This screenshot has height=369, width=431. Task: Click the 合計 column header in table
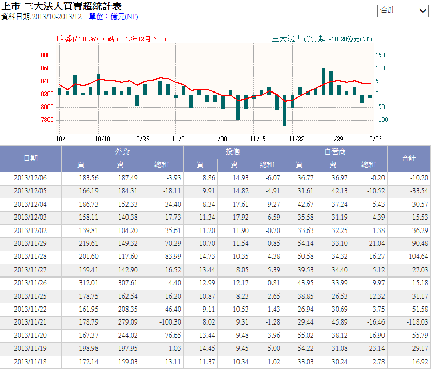(409, 158)
